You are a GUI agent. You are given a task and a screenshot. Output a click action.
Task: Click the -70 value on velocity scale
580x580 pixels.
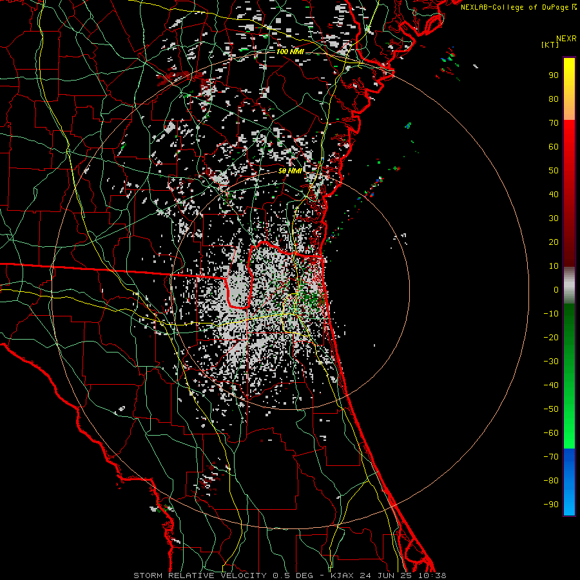[551, 457]
